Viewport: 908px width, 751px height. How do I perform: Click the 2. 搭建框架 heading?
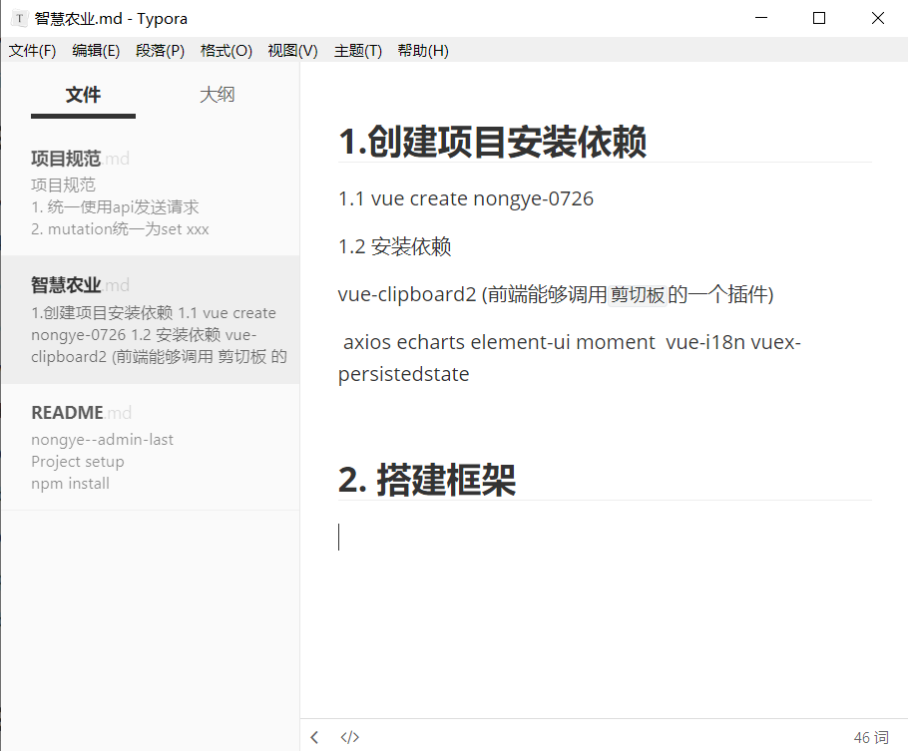[427, 481]
